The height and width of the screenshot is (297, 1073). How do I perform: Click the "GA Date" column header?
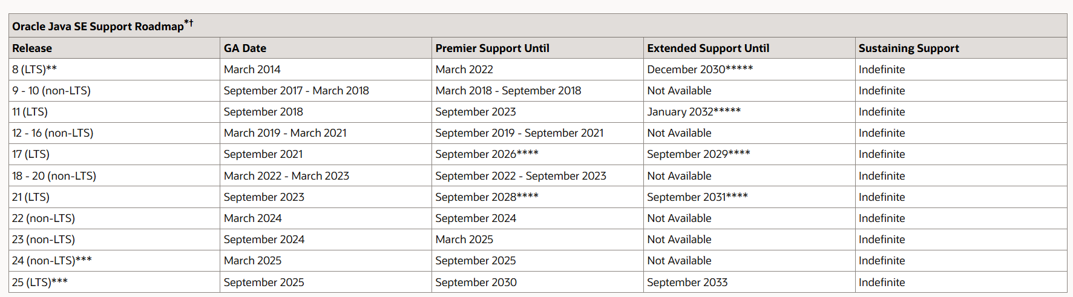click(x=245, y=48)
